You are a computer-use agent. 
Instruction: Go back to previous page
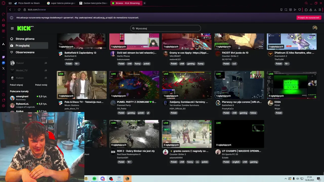10,10
